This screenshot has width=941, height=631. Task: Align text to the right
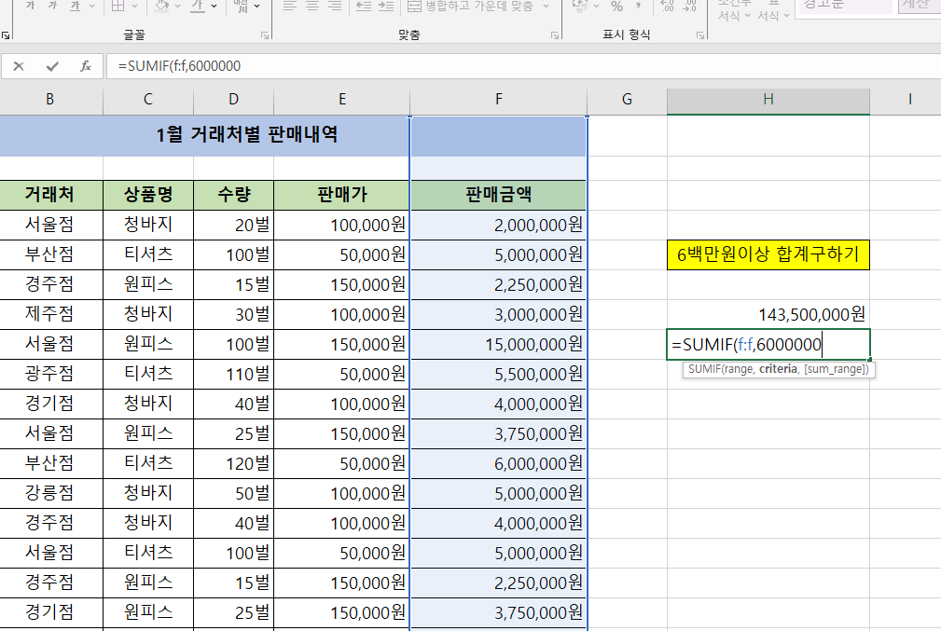pyautogui.click(x=336, y=6)
